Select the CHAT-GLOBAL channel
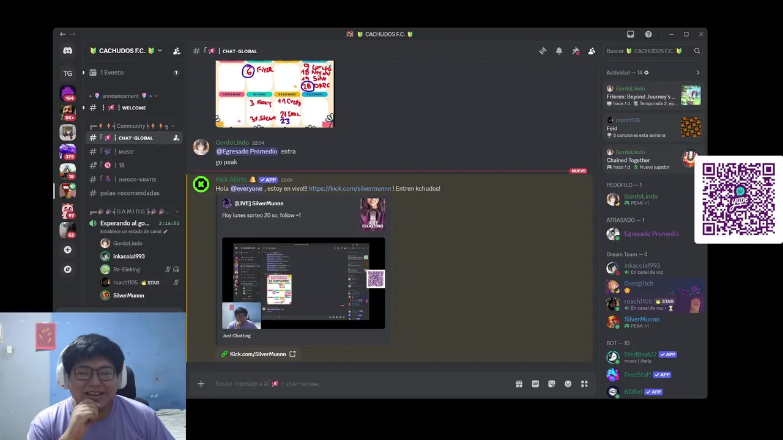This screenshot has width=783, height=440. [134, 138]
